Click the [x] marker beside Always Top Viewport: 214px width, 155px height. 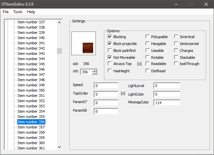click(139, 64)
